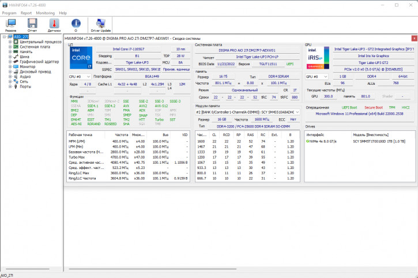Launch the Driver Update toolbar icon

100,24
